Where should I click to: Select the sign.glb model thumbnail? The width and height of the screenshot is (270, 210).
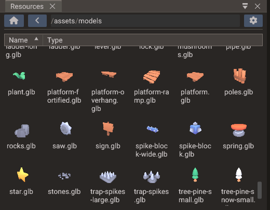[108, 129]
